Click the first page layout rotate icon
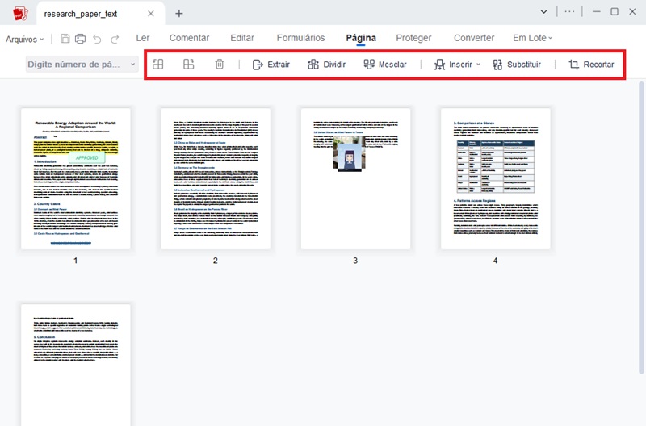This screenshot has width=646, height=426. coord(158,65)
